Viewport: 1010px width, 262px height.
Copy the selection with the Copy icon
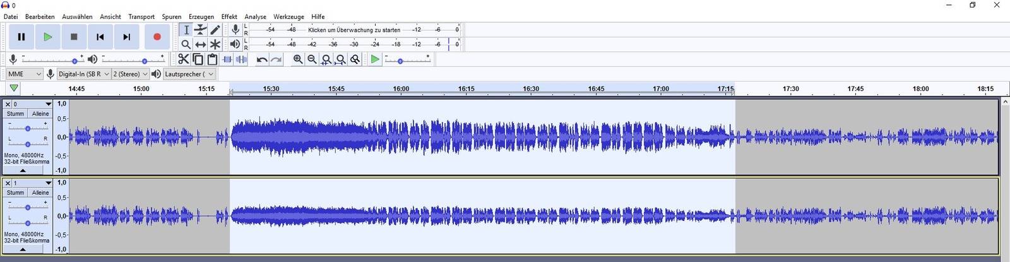point(198,59)
